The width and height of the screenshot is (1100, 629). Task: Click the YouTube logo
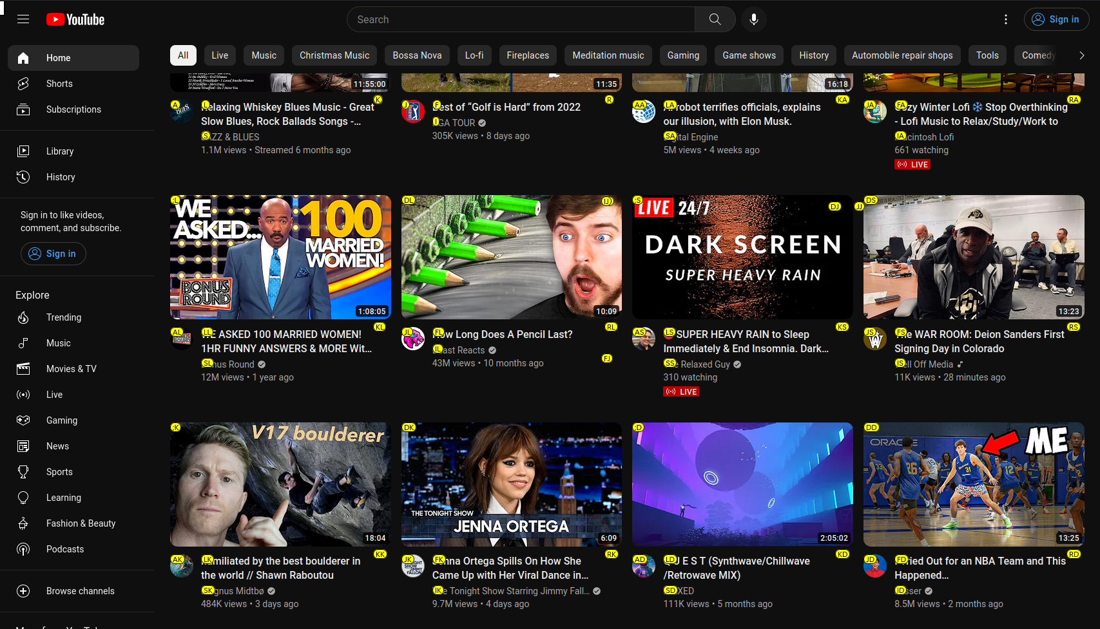(75, 19)
